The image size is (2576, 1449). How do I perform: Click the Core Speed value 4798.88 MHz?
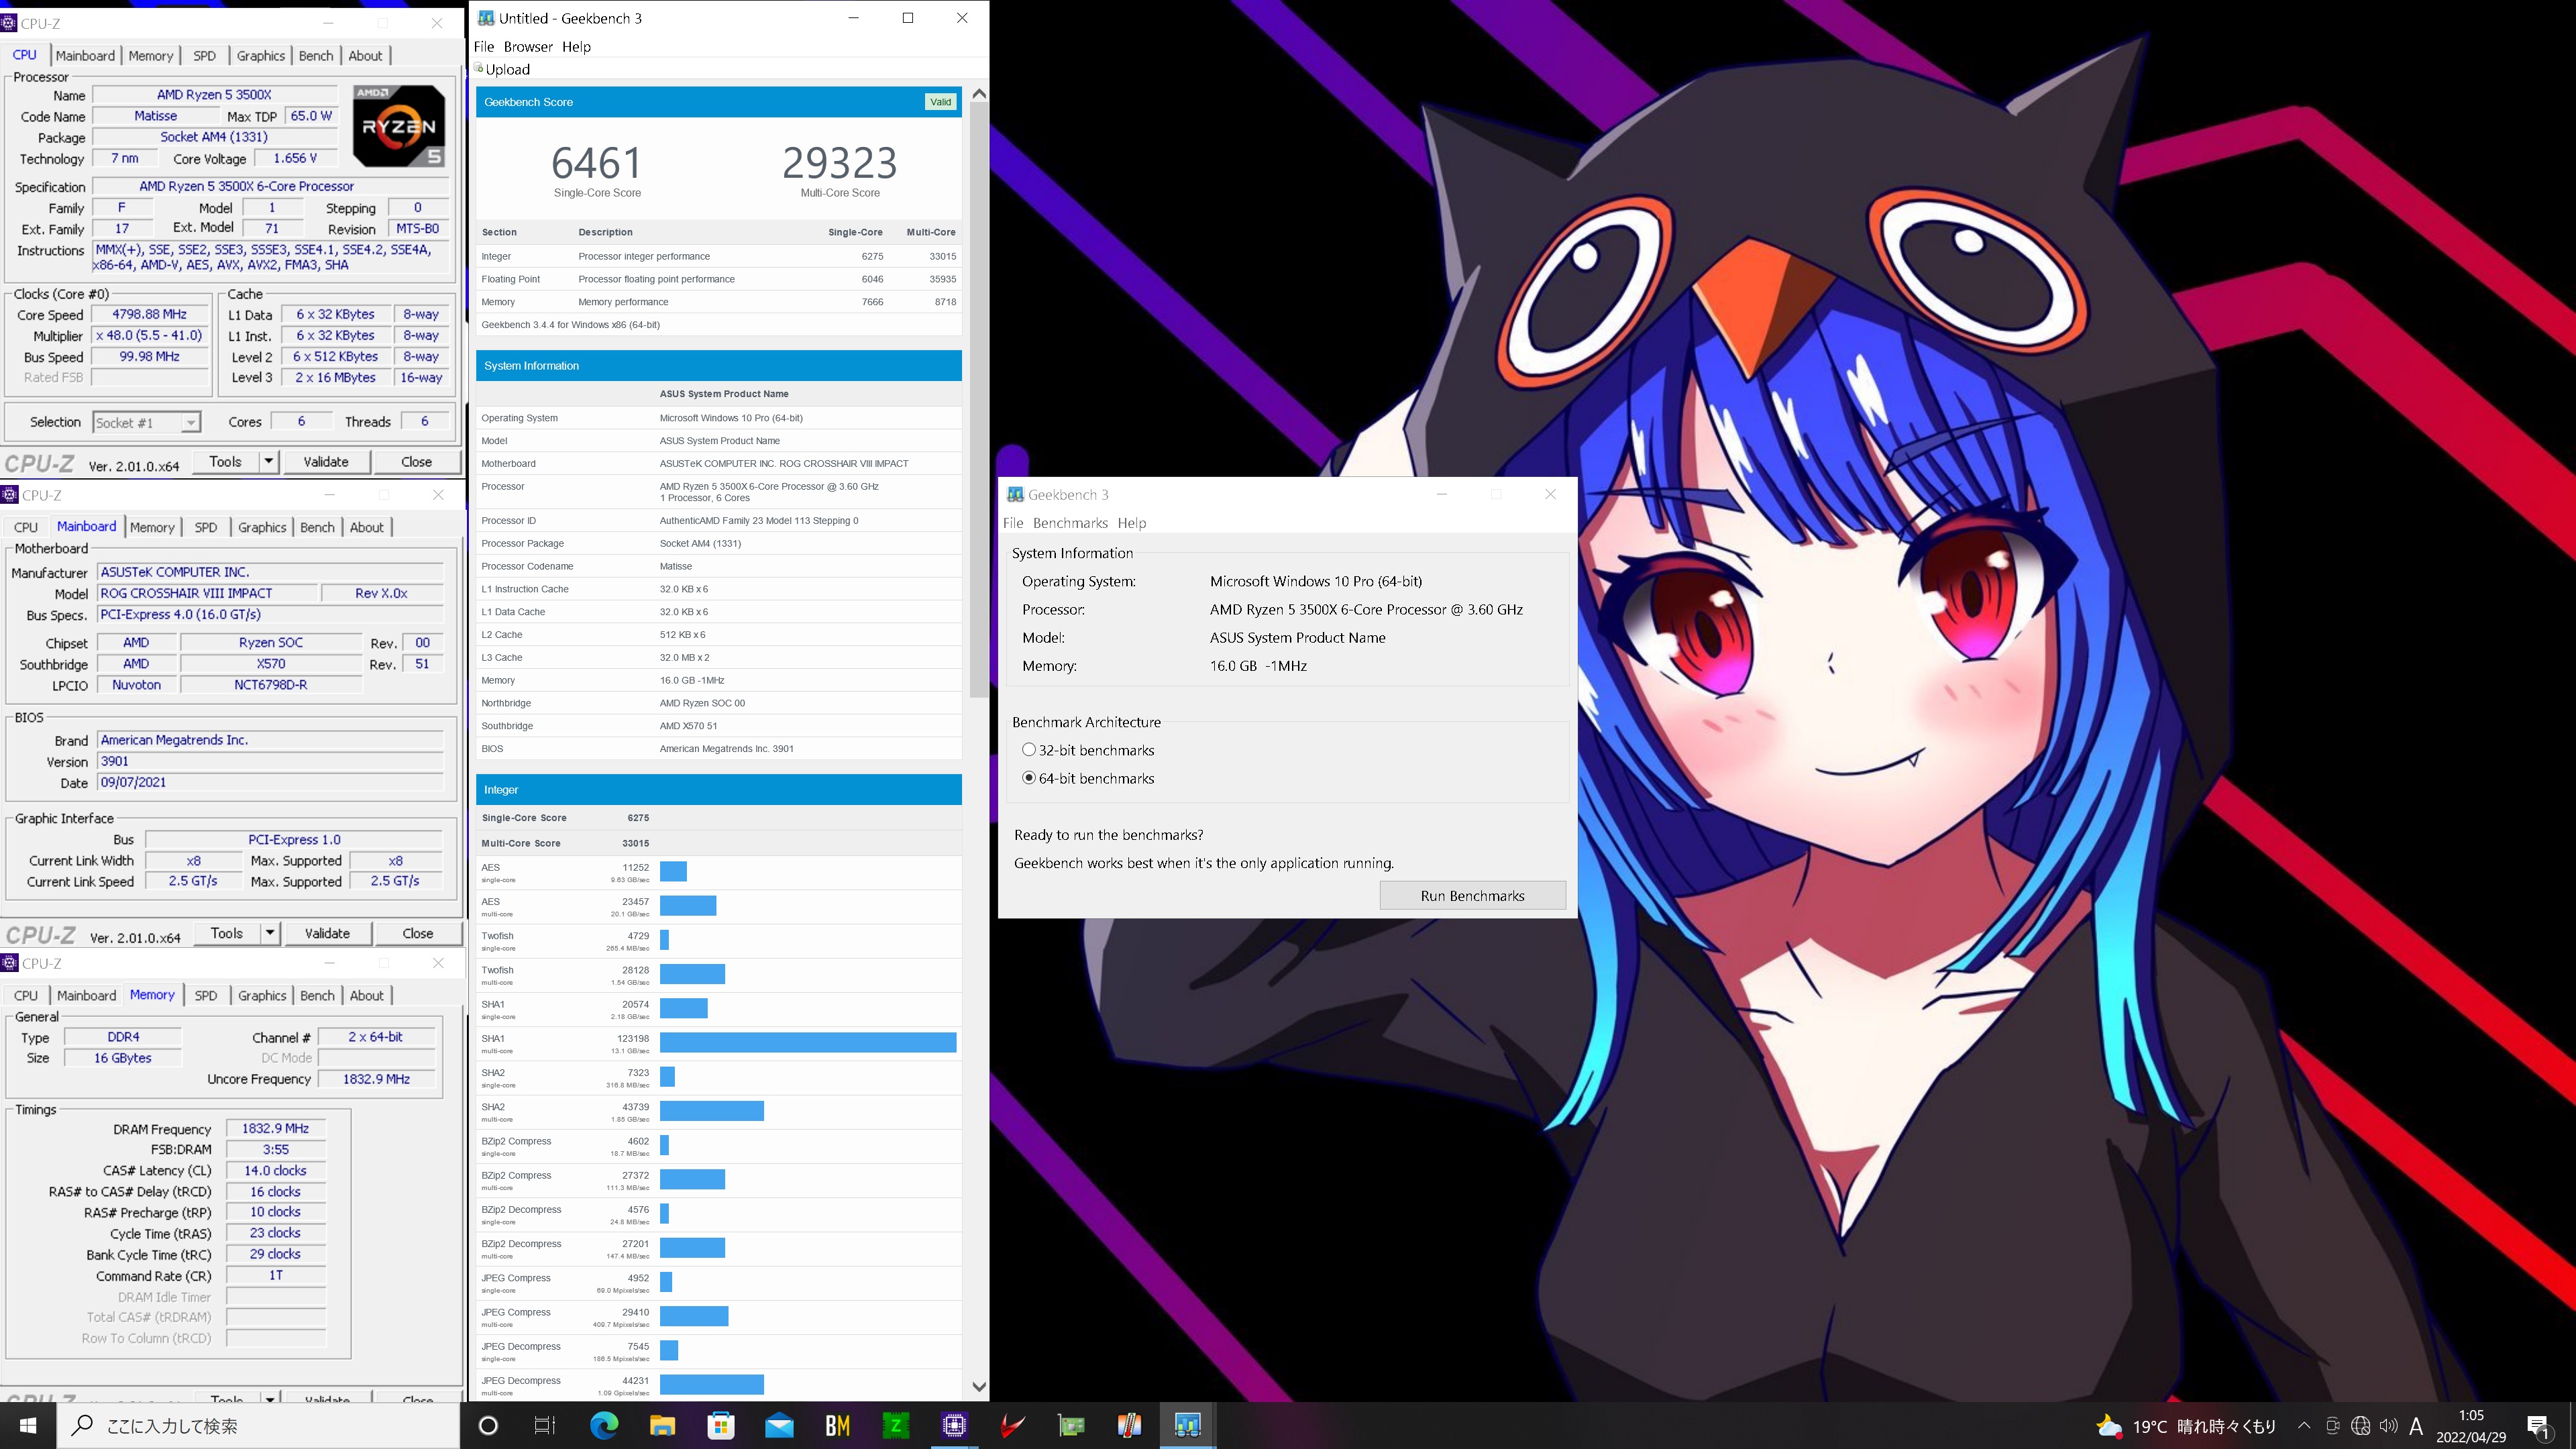[x=150, y=314]
